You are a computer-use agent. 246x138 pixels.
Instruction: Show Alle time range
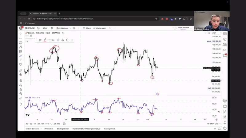(58, 124)
